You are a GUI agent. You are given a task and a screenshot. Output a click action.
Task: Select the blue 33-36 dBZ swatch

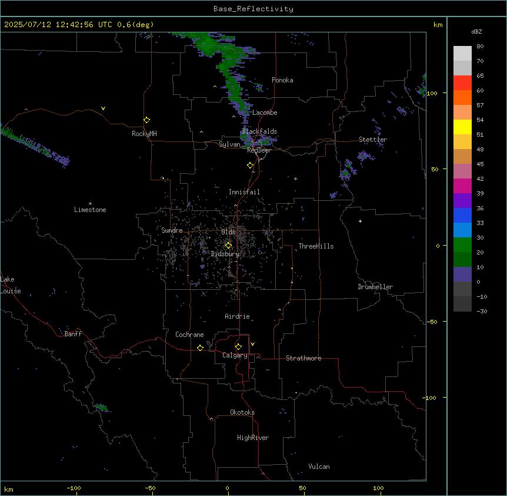[462, 215]
